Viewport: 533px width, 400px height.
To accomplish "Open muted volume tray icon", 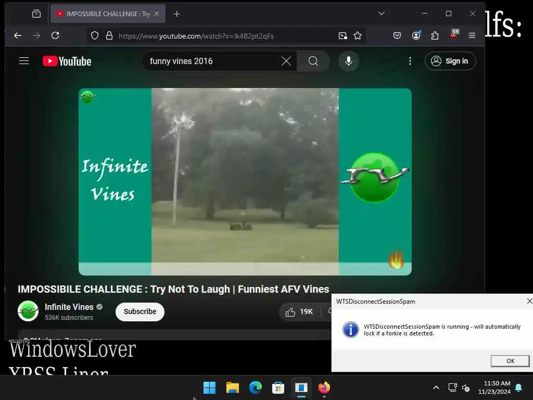I will click(x=466, y=387).
